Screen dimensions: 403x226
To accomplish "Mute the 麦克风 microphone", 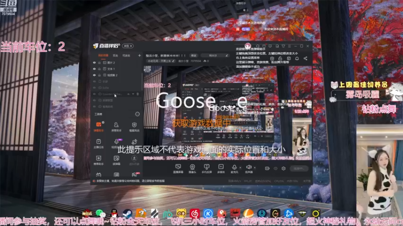I will pos(234,169).
